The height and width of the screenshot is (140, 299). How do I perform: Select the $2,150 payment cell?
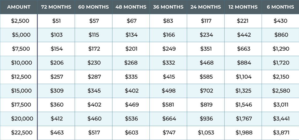coord(281,77)
